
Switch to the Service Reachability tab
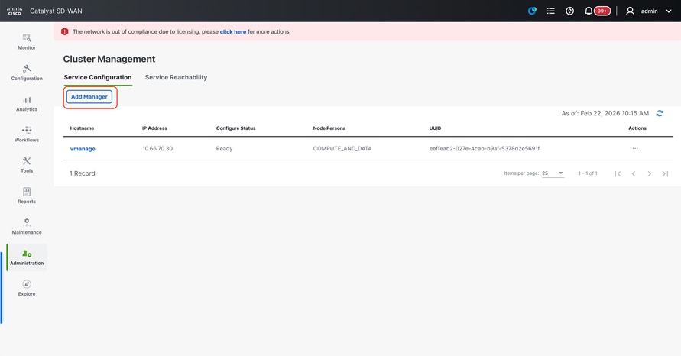[x=176, y=77]
